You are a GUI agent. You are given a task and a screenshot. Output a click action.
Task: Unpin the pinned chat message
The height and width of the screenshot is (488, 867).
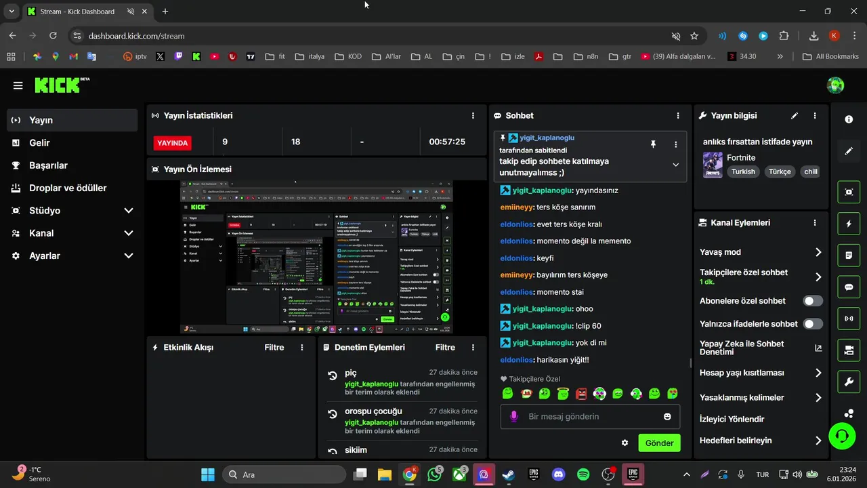point(653,144)
